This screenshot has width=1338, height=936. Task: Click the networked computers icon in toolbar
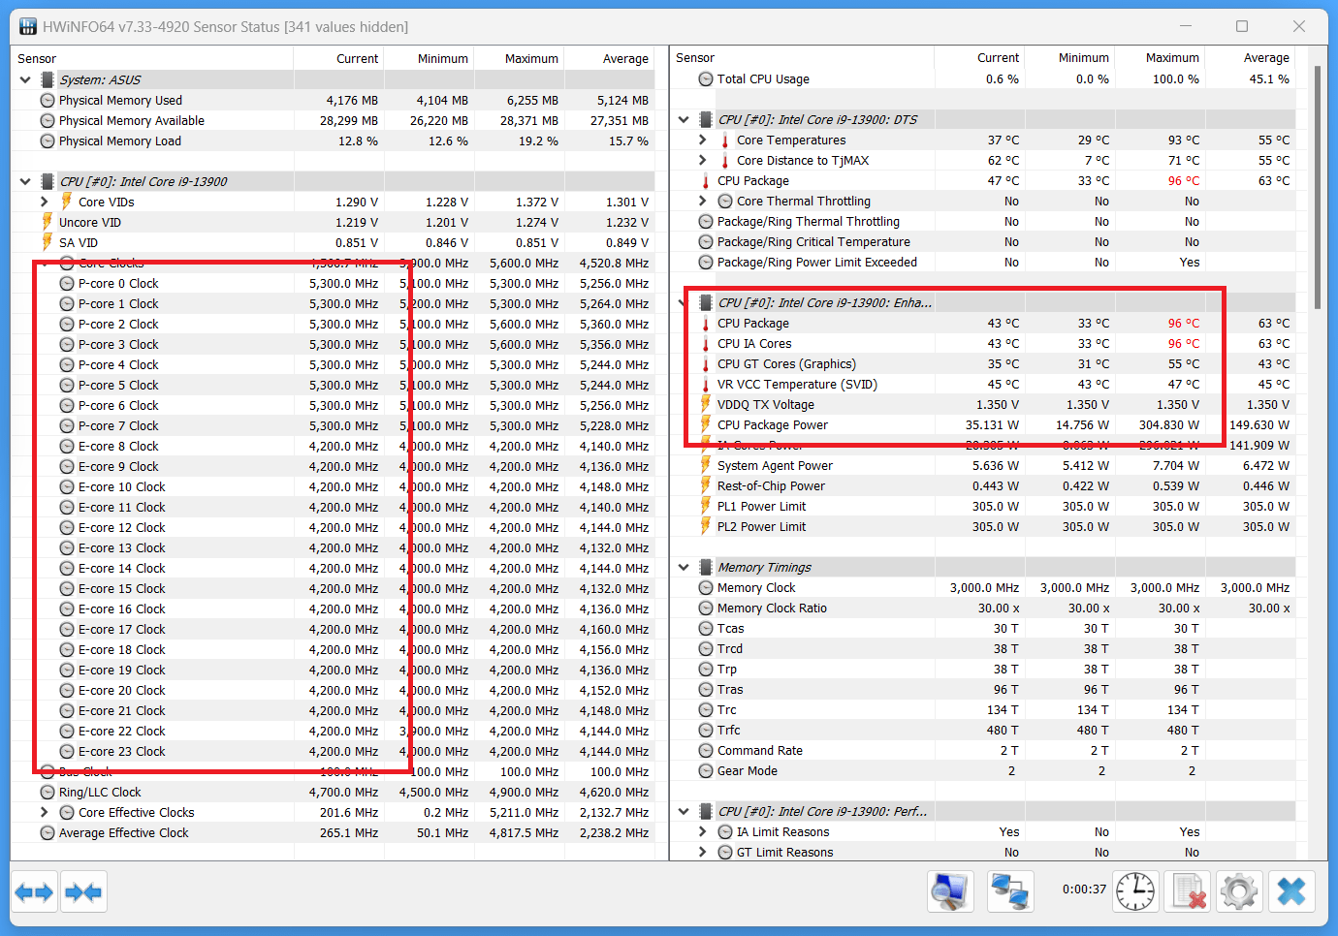[x=1009, y=891]
